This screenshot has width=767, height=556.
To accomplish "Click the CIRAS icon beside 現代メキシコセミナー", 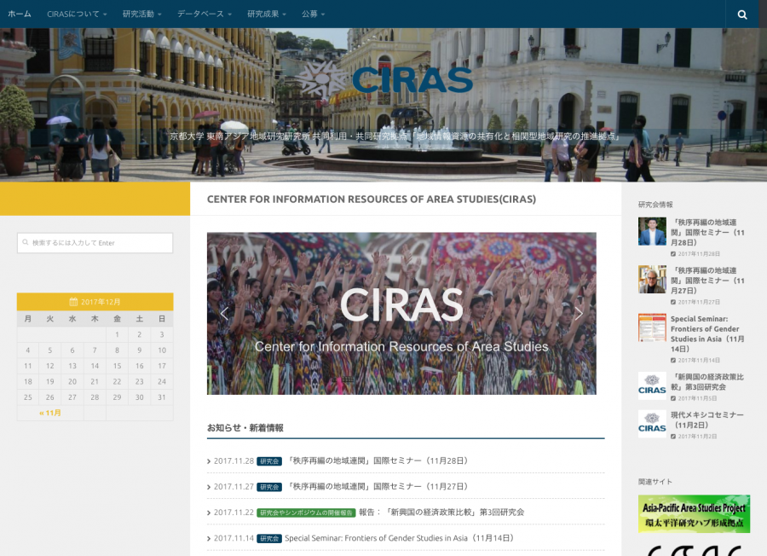I will point(652,424).
